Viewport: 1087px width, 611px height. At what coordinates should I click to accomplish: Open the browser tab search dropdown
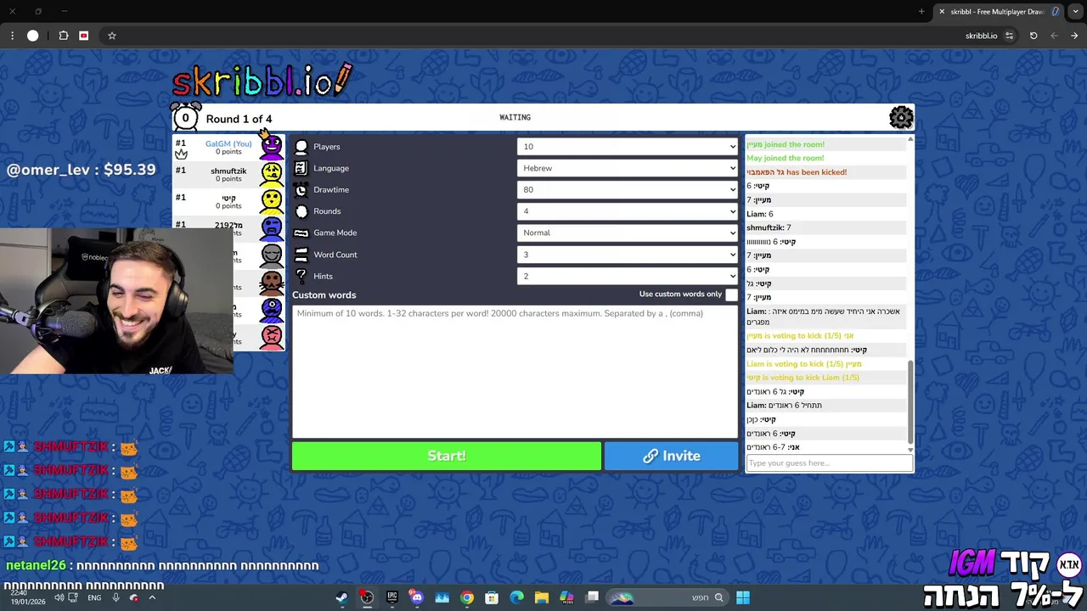click(x=1074, y=11)
